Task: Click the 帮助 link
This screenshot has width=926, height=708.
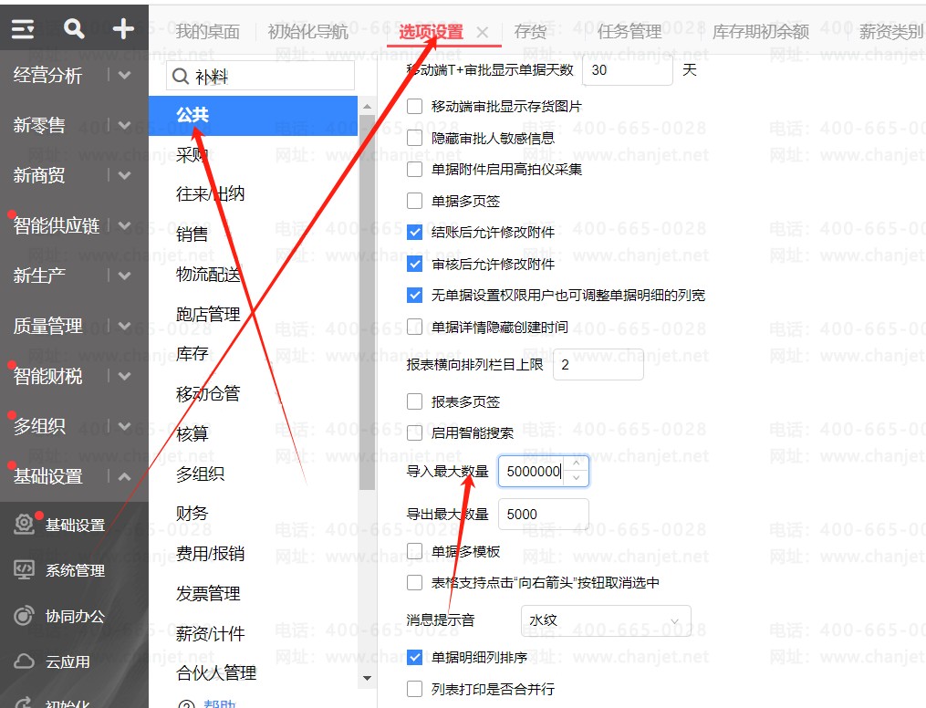Action: click(219, 703)
